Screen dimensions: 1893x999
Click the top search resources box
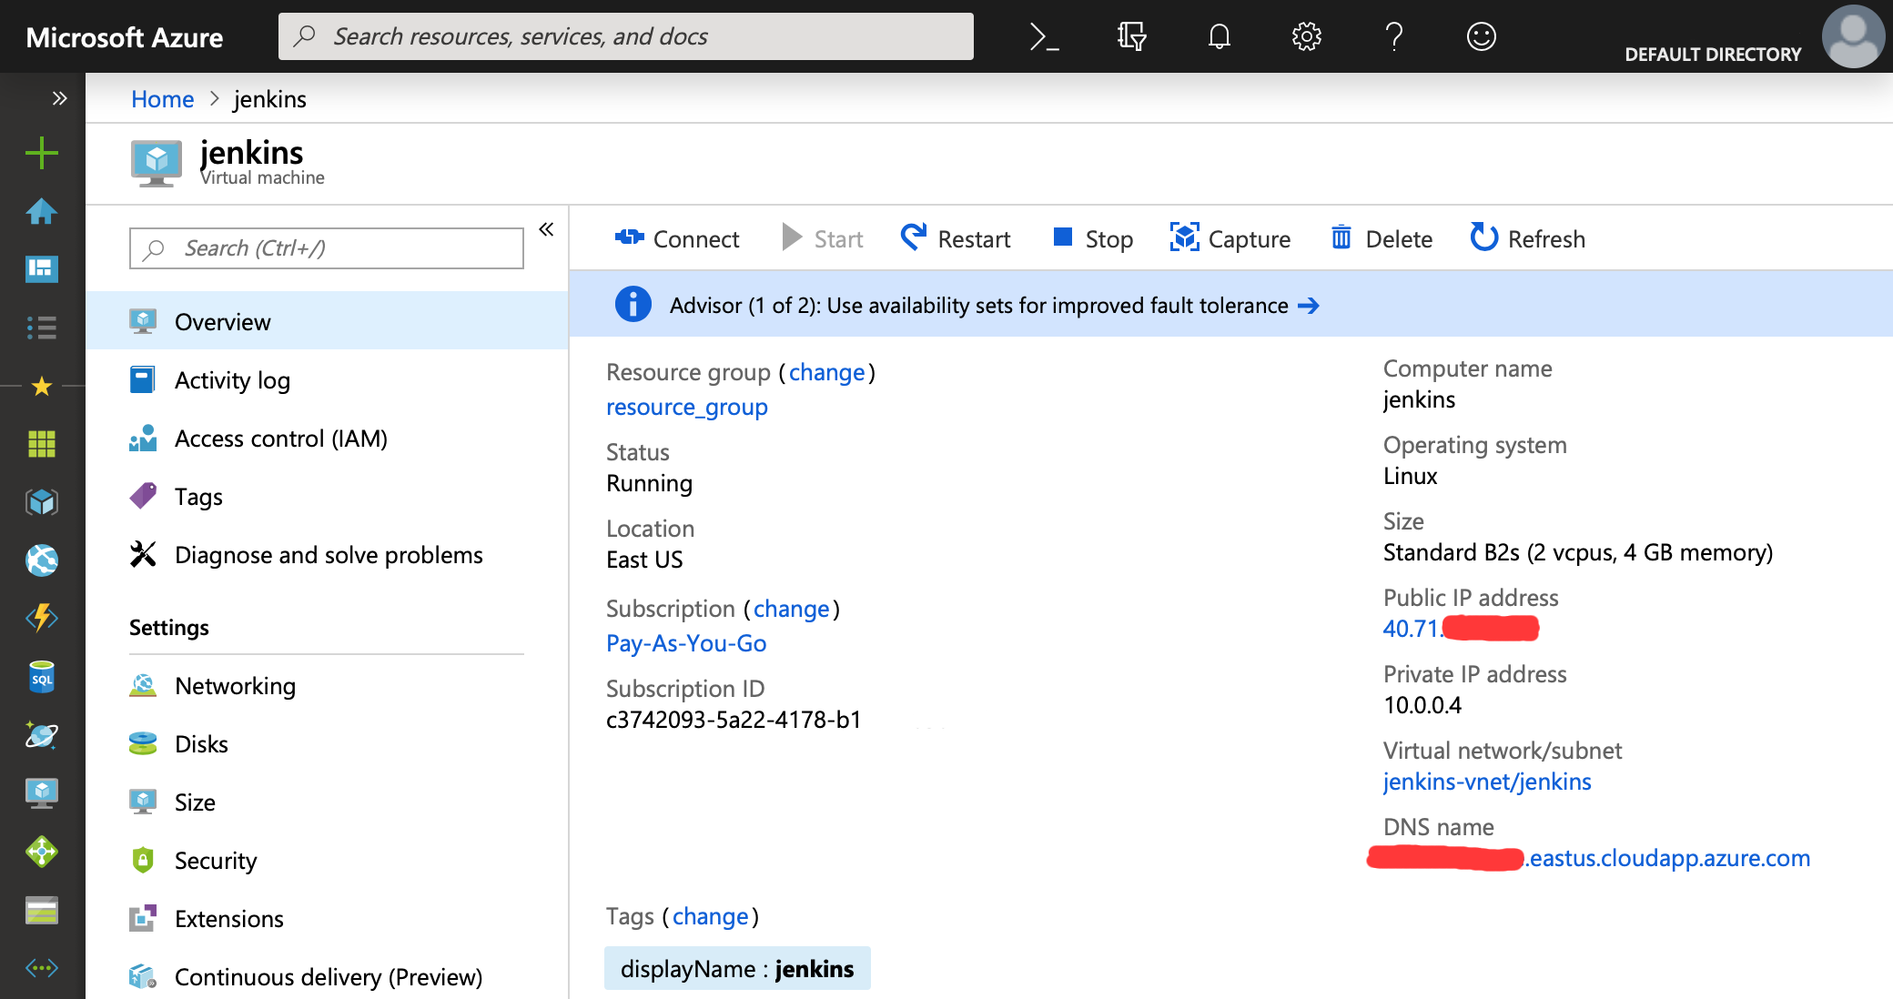coord(626,36)
